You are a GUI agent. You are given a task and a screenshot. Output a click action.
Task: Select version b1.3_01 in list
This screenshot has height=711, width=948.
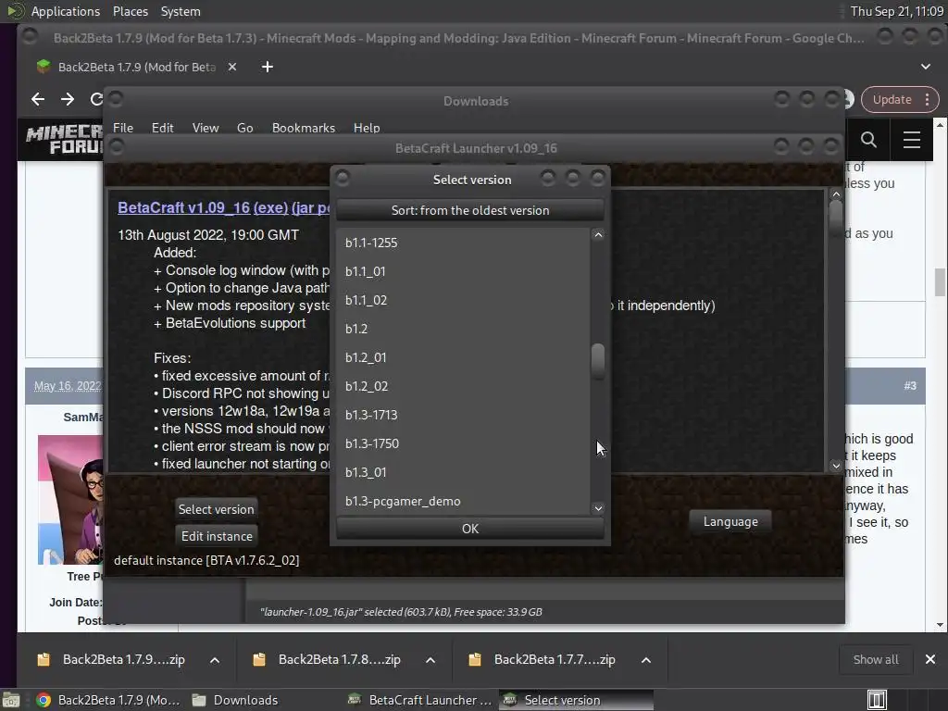[x=463, y=472]
